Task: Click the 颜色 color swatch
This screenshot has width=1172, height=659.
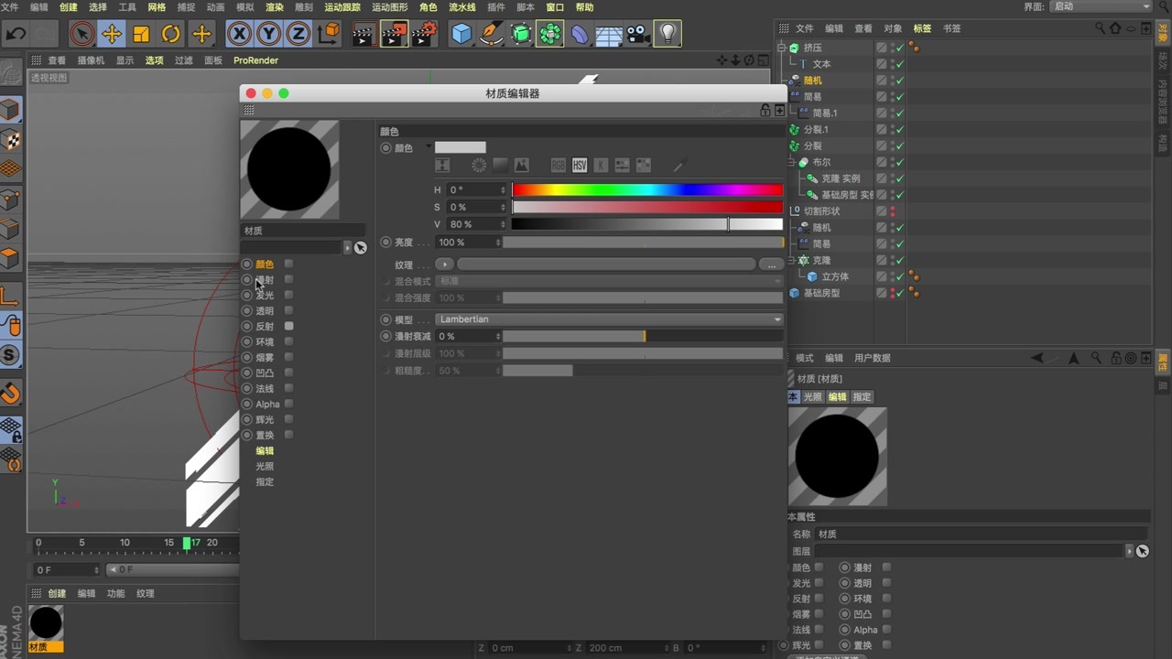Action: (460, 147)
